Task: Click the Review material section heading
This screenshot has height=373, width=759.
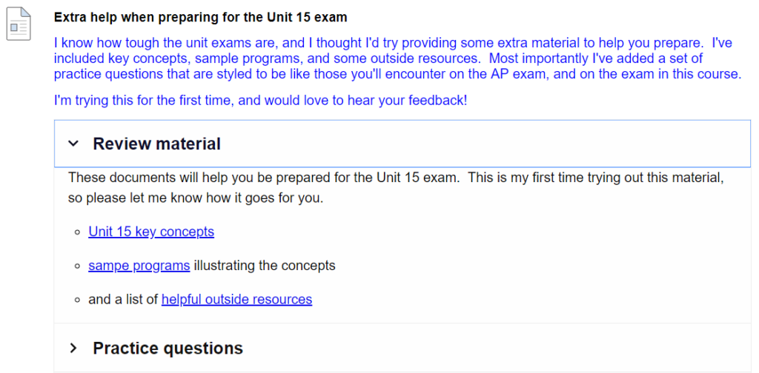Action: pos(156,144)
